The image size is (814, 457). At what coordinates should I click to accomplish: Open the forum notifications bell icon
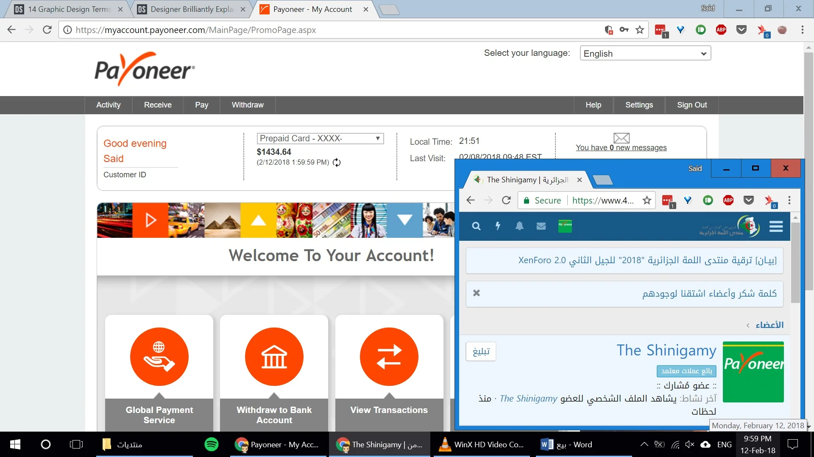point(519,226)
